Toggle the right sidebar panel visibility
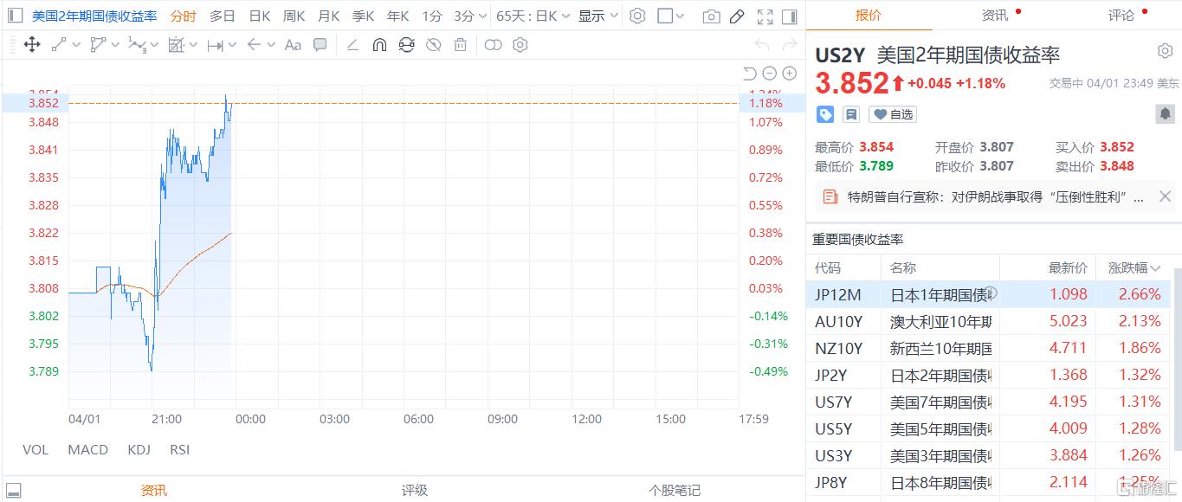The width and height of the screenshot is (1182, 502). (789, 16)
